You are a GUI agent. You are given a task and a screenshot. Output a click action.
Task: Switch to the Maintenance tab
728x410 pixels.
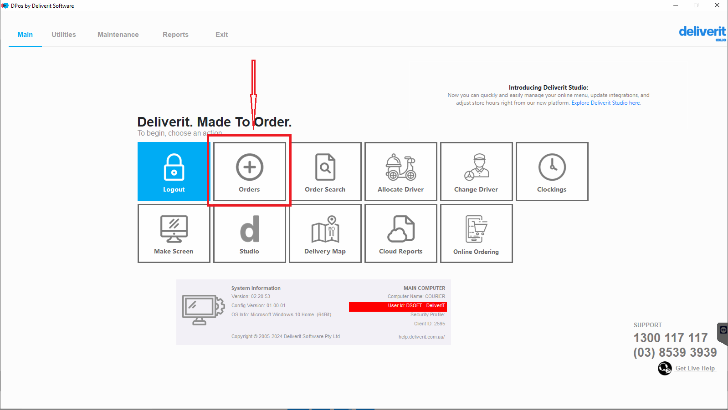click(118, 35)
